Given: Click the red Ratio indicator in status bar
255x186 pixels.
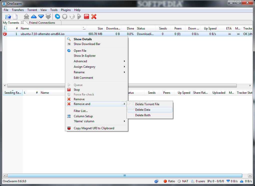Looking at the screenshot, I should (x=165, y=181).
